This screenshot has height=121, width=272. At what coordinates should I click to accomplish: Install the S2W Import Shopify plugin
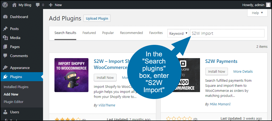[x=105, y=77]
